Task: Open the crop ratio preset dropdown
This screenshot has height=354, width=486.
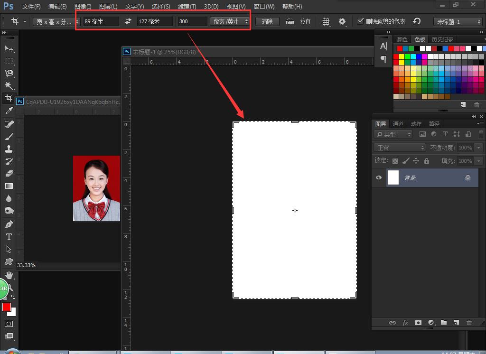Action: pos(56,21)
